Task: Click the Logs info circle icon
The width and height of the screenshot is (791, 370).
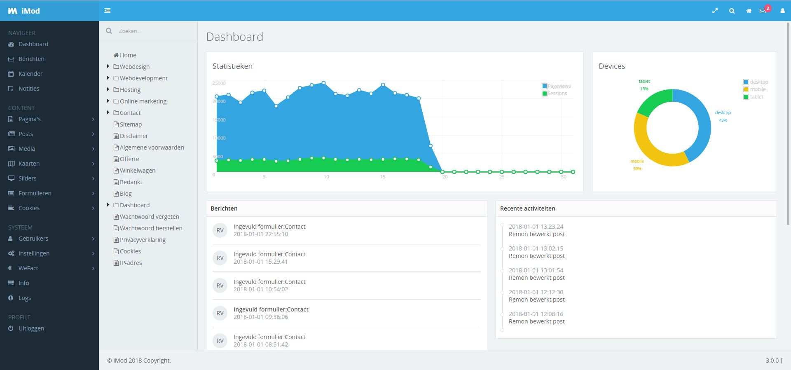Action: pos(11,298)
